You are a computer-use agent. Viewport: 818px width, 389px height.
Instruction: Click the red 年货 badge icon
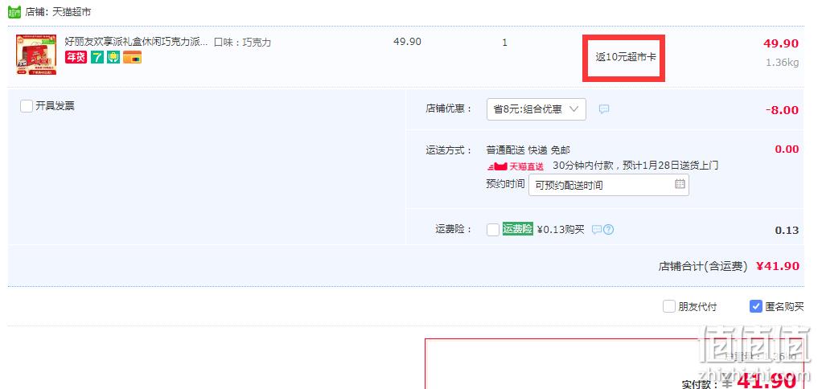pos(76,57)
